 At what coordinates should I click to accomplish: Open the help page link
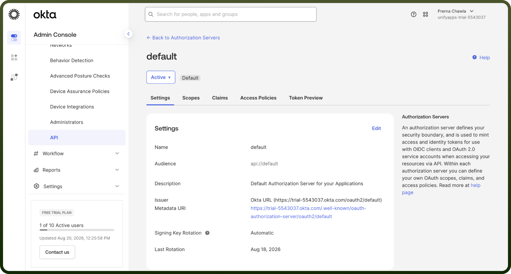(x=441, y=189)
